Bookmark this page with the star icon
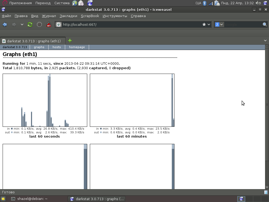The image size is (269, 202). pyautogui.click(x=204, y=24)
